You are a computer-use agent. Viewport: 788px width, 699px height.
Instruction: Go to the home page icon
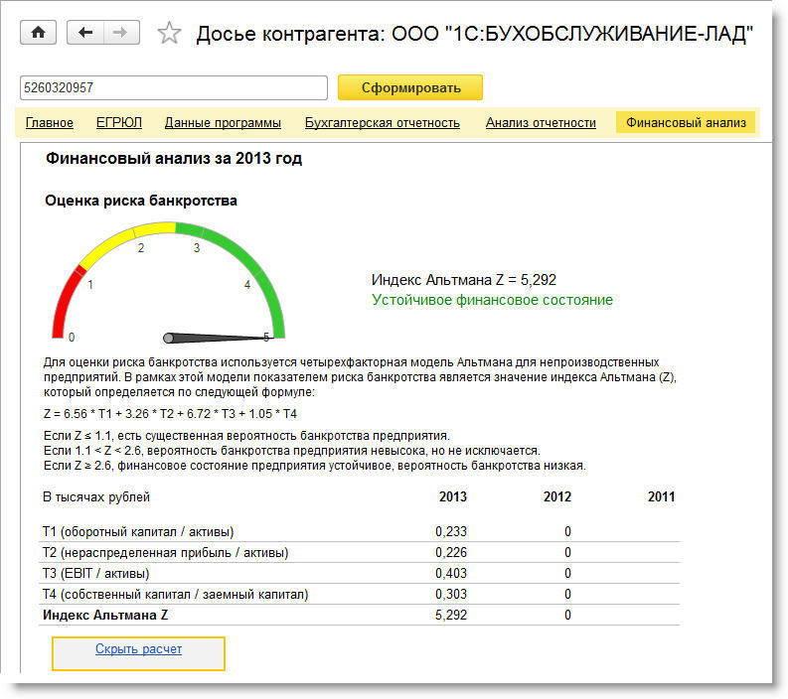(38, 33)
